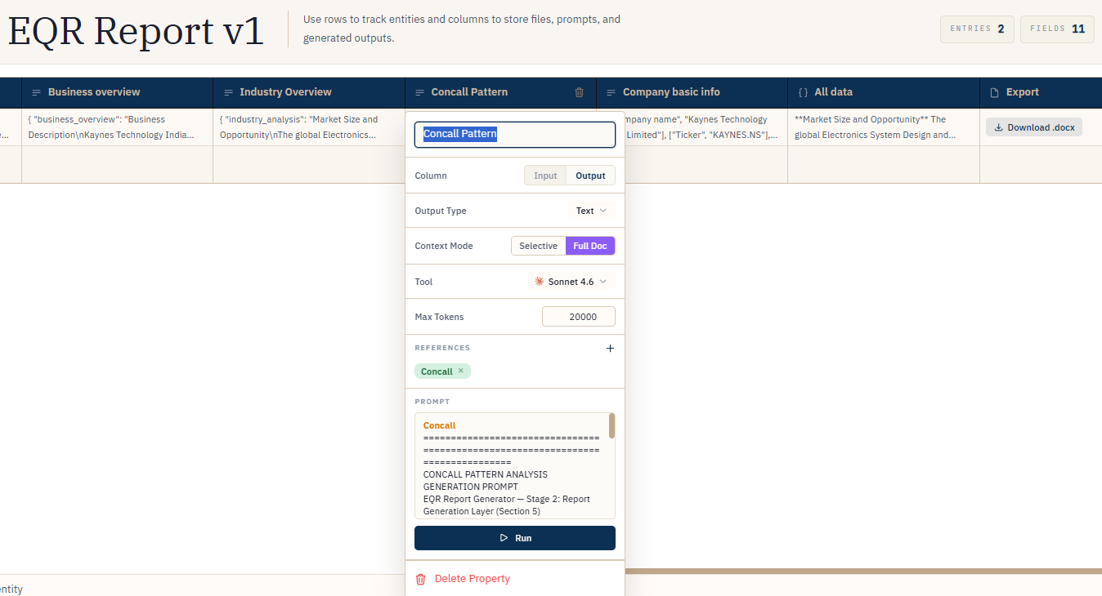The height and width of the screenshot is (596, 1102).
Task: Open the Output Type Text dropdown
Action: click(x=591, y=211)
